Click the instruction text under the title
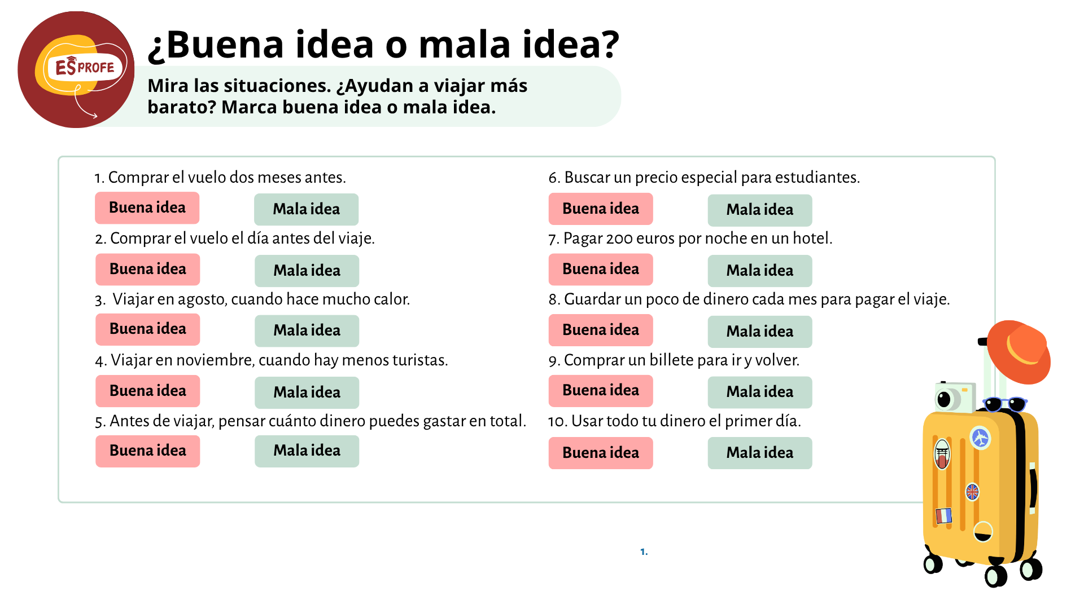This screenshot has height=609, width=1084. (x=337, y=96)
